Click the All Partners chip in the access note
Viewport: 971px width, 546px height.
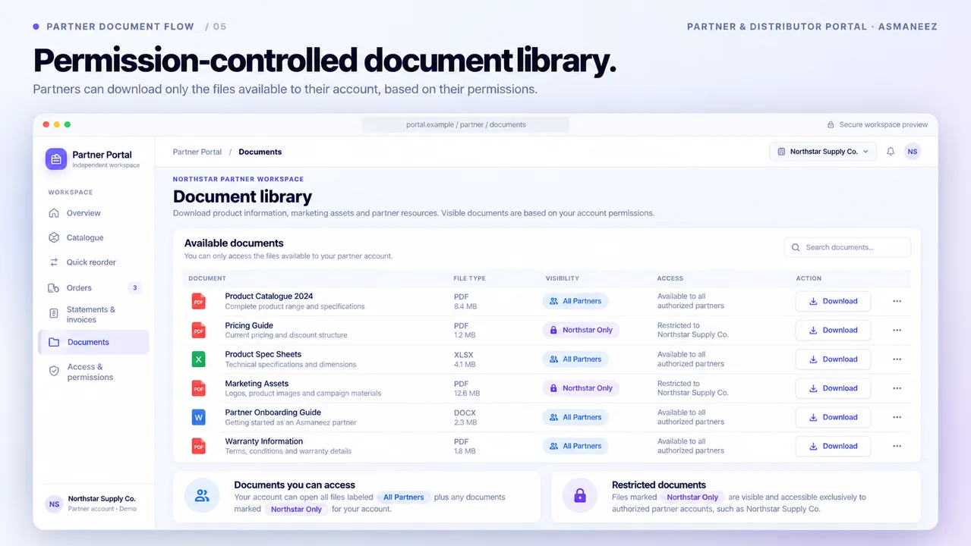tap(404, 497)
